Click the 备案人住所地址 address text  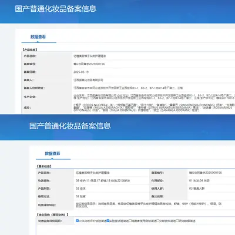(128, 88)
